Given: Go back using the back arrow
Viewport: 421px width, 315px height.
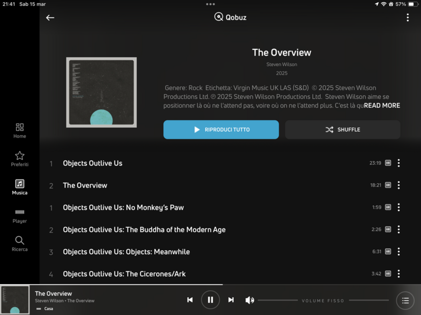Looking at the screenshot, I should click(50, 17).
